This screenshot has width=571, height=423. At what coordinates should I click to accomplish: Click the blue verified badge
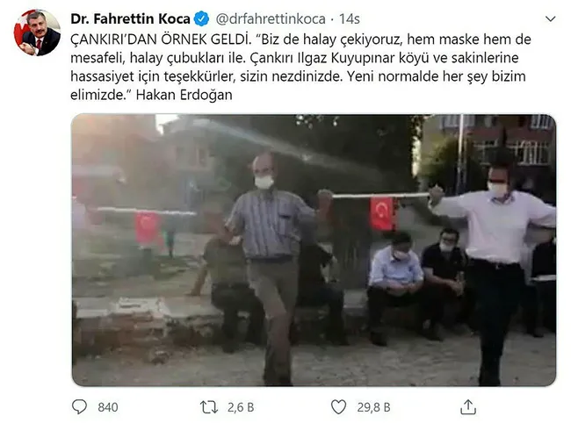[x=201, y=18]
